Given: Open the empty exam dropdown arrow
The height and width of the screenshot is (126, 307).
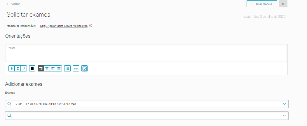Looking at the screenshot, I should point(284,116).
